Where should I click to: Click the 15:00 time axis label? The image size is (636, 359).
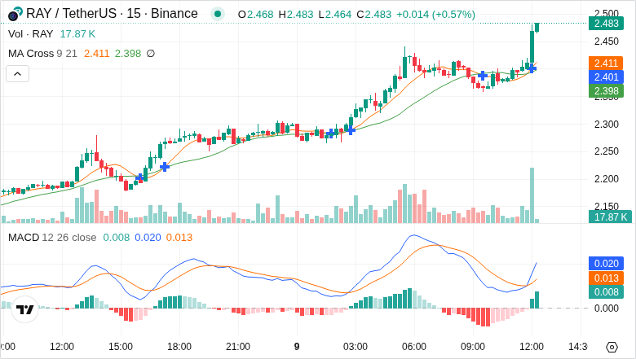click(x=121, y=347)
